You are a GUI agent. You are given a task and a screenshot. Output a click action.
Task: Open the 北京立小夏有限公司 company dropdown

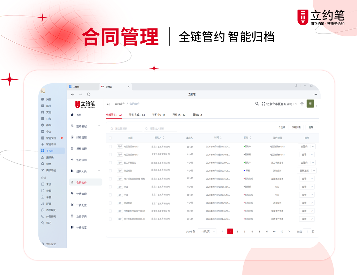[282, 104]
